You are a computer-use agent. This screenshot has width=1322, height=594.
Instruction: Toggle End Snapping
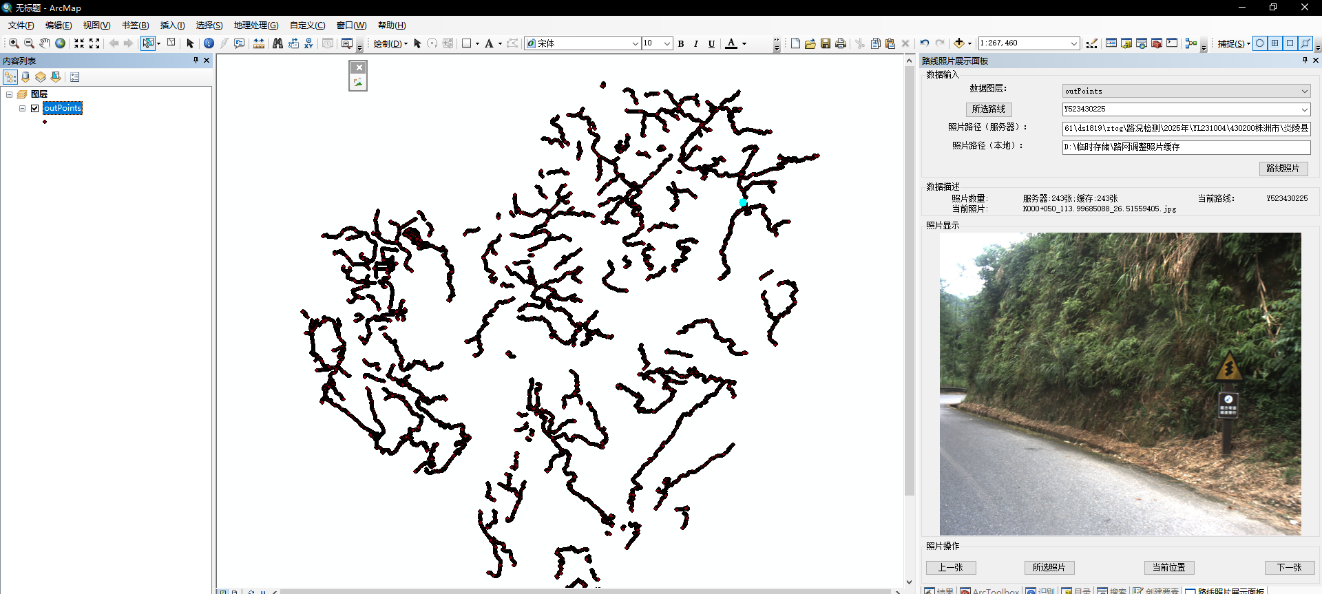1275,43
